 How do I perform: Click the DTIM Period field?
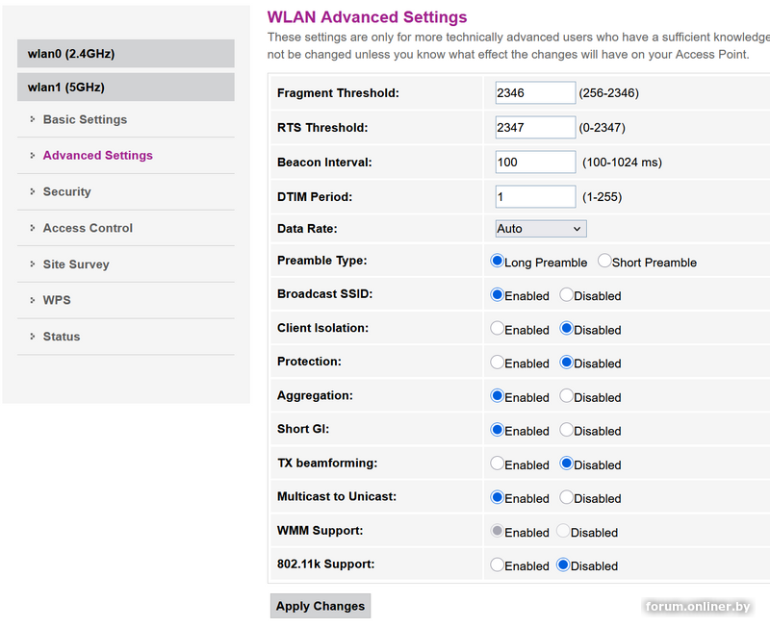(x=535, y=197)
